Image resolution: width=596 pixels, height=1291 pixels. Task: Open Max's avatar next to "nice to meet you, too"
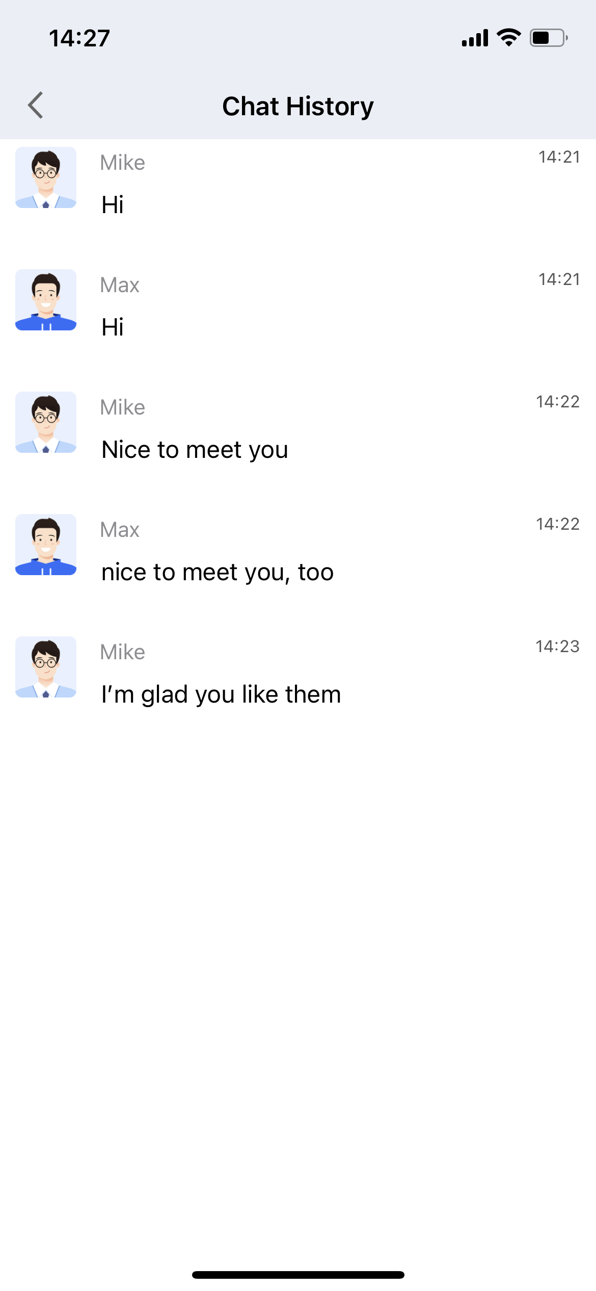pyautogui.click(x=46, y=545)
